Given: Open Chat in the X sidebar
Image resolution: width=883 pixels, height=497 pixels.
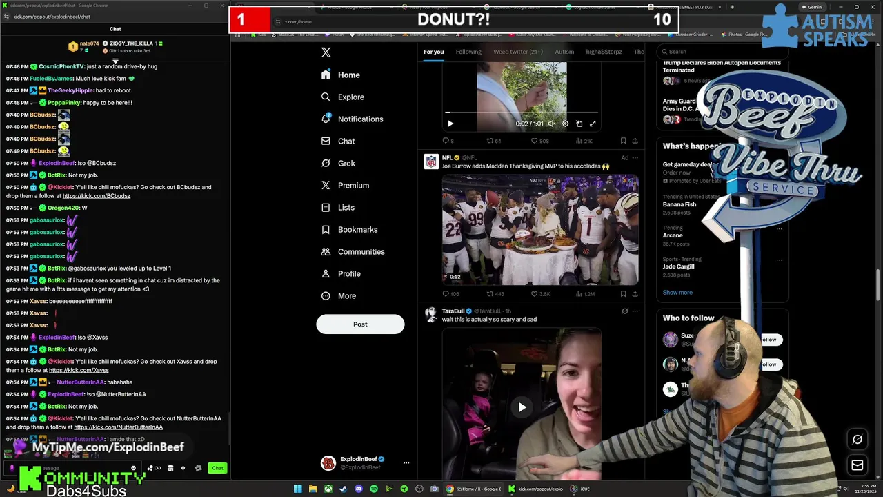Looking at the screenshot, I should pos(338,141).
